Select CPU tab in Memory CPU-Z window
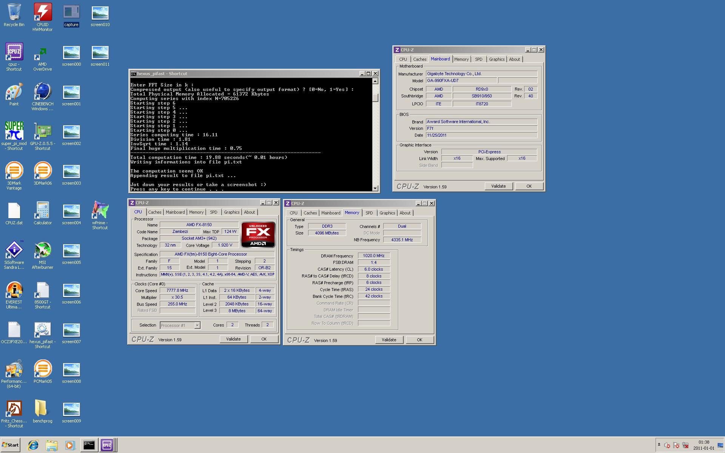This screenshot has height=453, width=725. point(293,213)
